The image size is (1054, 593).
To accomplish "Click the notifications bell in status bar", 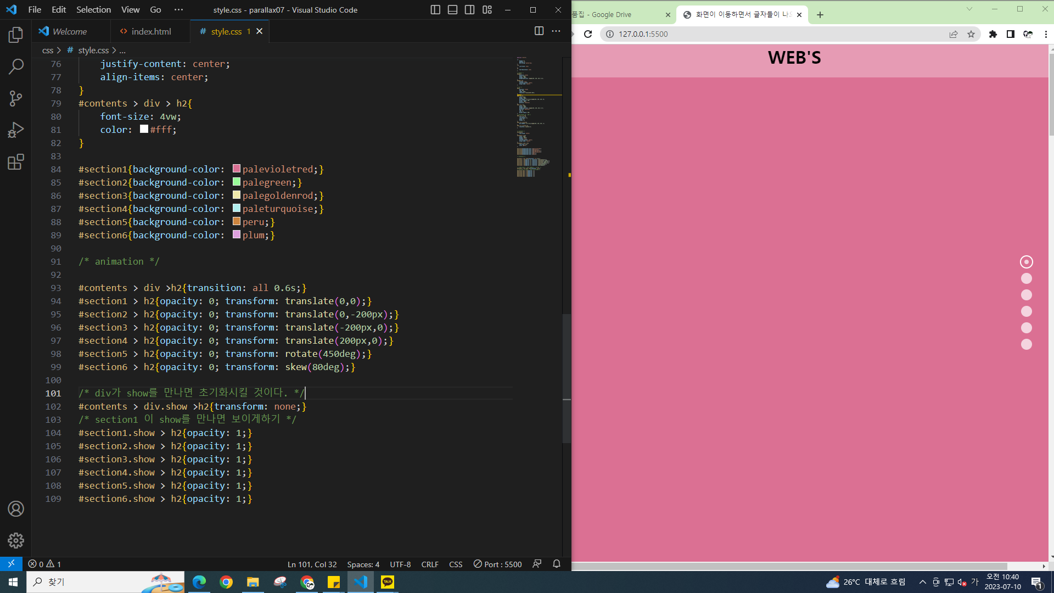I will click(556, 564).
